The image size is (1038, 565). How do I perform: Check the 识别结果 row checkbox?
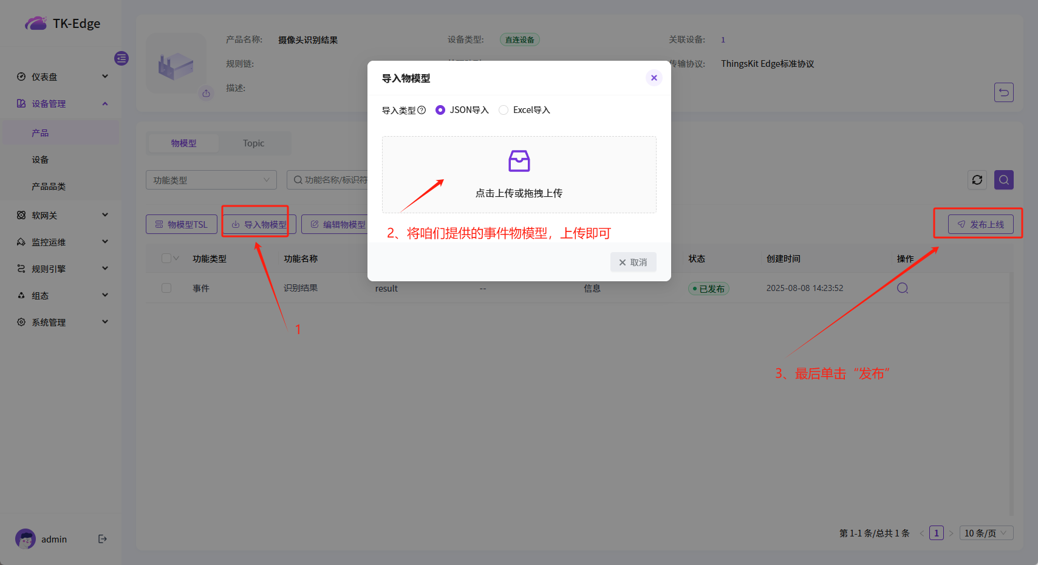(x=166, y=288)
